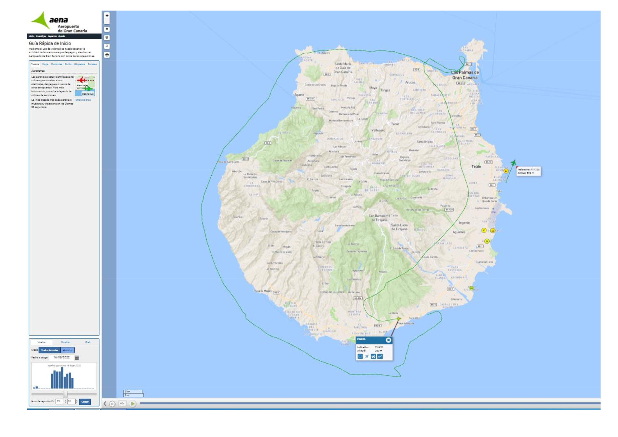The image size is (618, 437).
Task: Zoom in with the map plus button
Action: pyautogui.click(x=107, y=16)
